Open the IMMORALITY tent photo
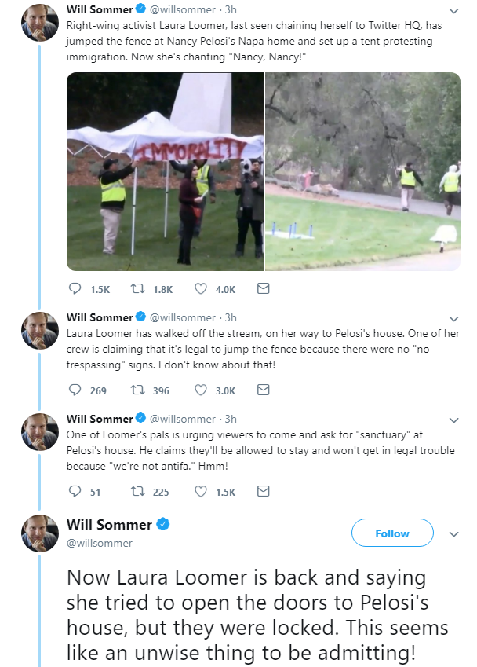This screenshot has width=477, height=667. (x=166, y=171)
